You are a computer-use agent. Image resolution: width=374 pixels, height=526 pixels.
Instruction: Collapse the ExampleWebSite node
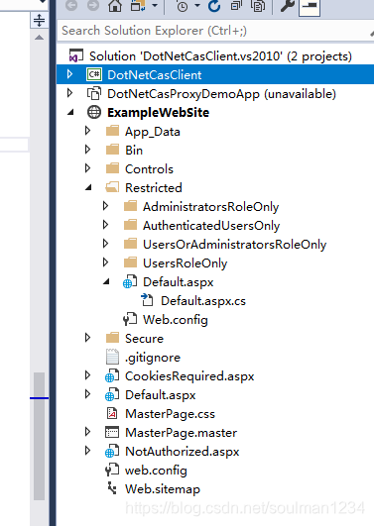[x=70, y=112]
